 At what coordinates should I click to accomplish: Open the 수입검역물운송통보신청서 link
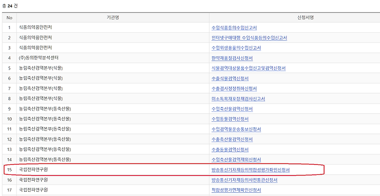tap(236, 129)
